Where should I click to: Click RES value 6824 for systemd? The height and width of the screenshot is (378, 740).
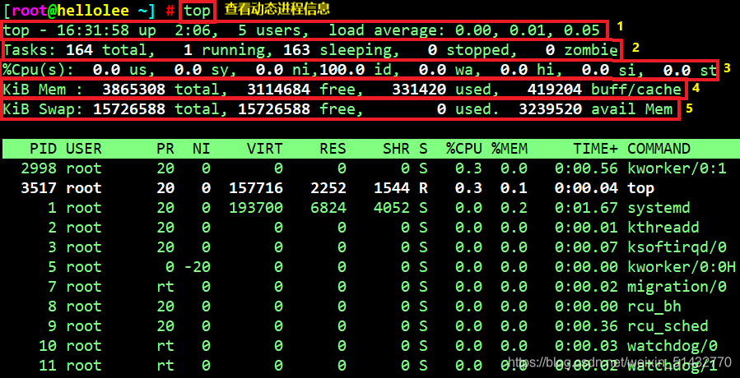coord(328,208)
